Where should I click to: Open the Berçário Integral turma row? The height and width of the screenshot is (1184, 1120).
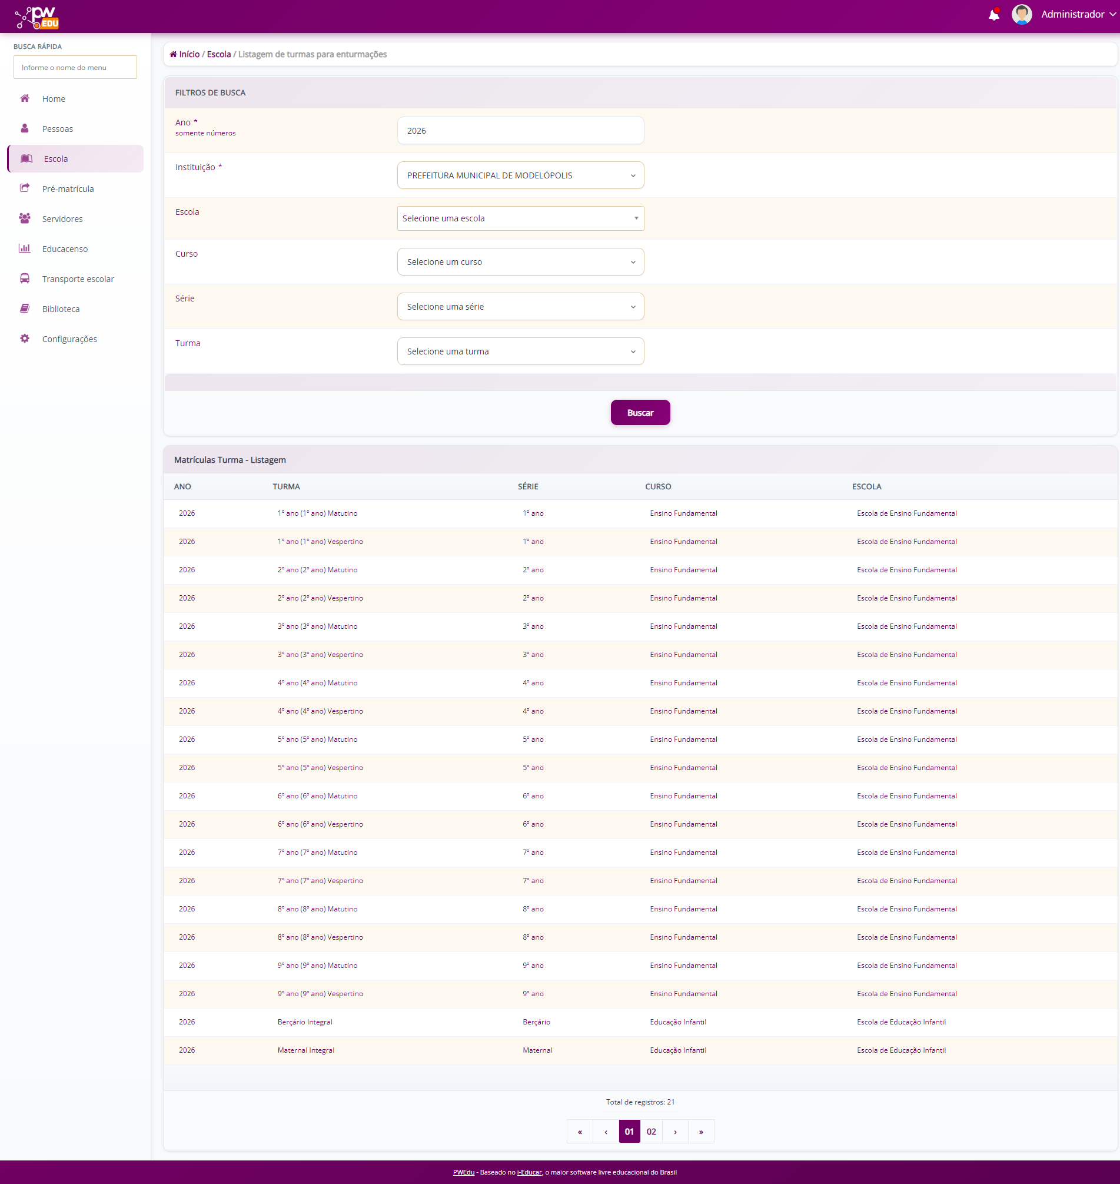(304, 1022)
